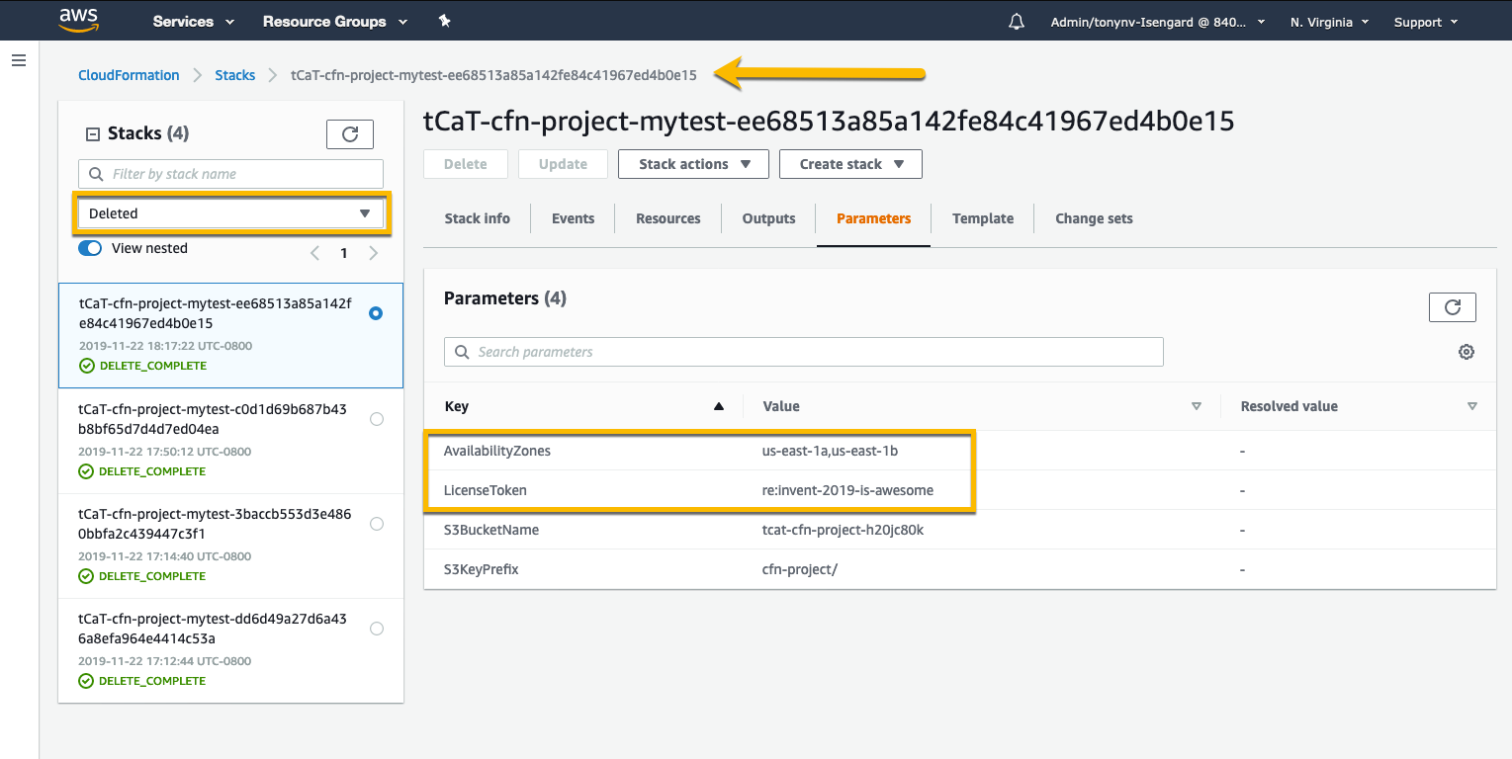Open the Support menu
This screenshot has height=759, width=1512.
coord(1426,22)
